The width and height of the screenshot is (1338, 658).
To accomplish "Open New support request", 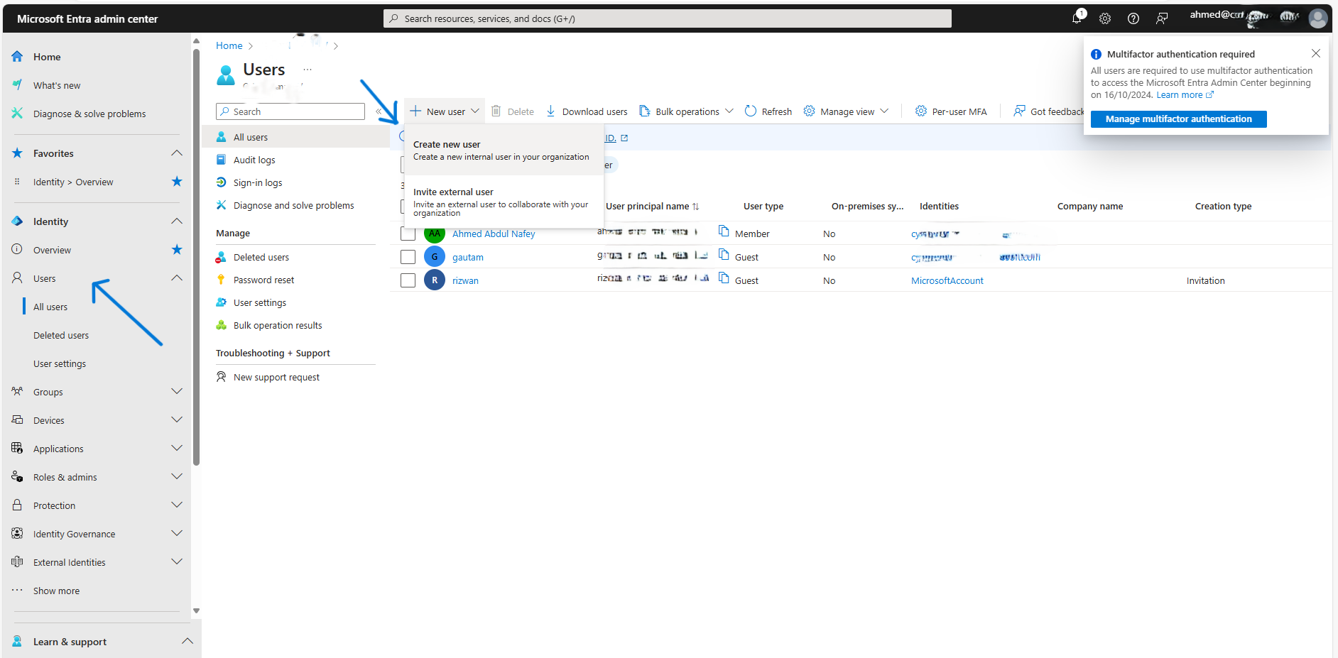I will click(276, 376).
